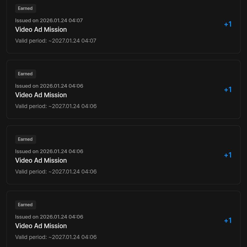Open the Video Ad Mission in the bottom card
Screen dimensions: 247x247
click(x=41, y=226)
